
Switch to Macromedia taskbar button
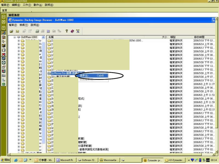click(109, 160)
